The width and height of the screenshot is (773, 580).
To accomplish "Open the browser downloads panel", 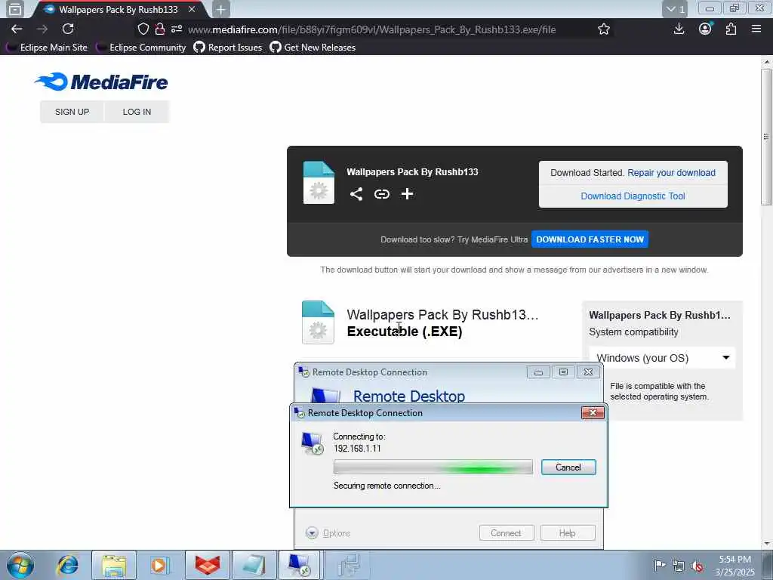I will [x=679, y=29].
